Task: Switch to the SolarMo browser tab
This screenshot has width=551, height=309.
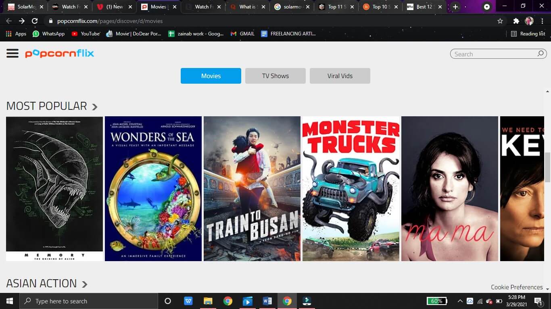Action: point(25,7)
